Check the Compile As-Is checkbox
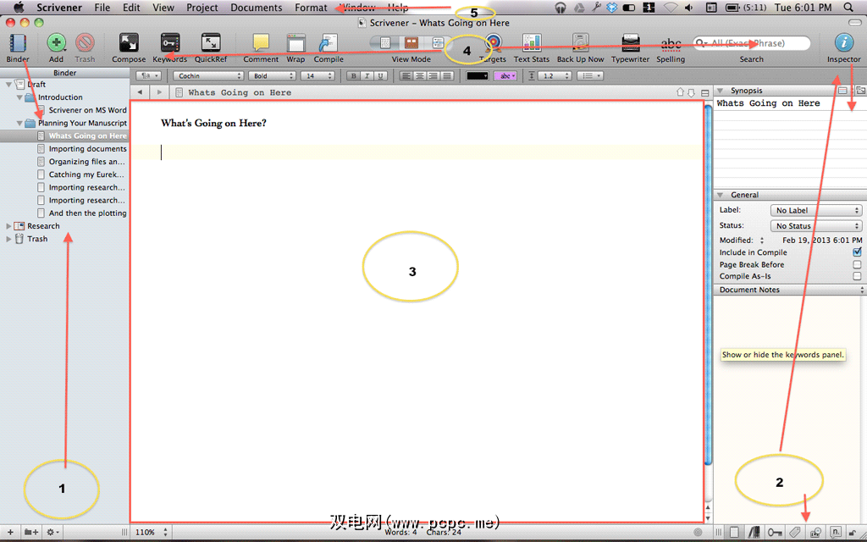The width and height of the screenshot is (867, 542). (857, 276)
